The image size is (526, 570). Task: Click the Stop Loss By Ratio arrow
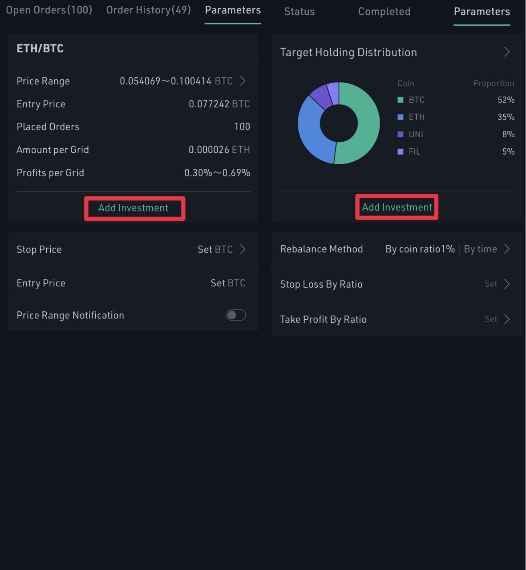tap(507, 284)
